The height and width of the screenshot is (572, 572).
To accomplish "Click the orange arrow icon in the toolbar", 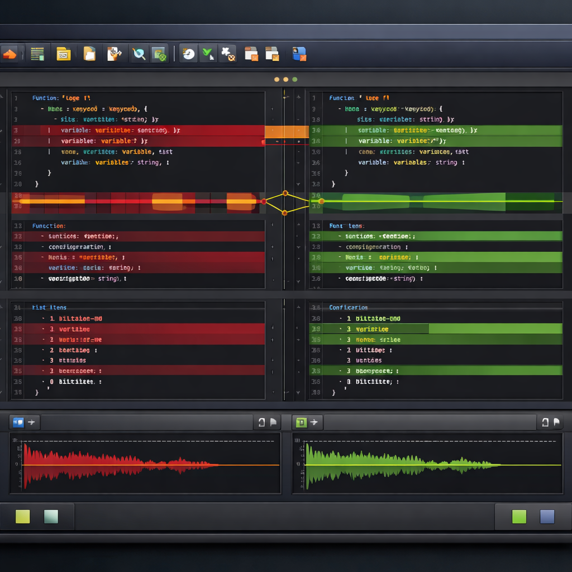I will (x=9, y=54).
